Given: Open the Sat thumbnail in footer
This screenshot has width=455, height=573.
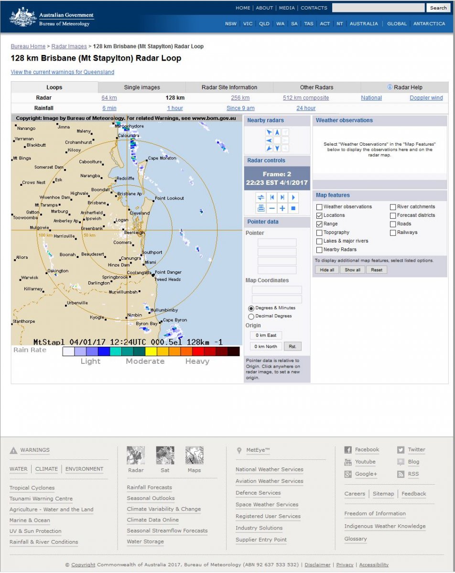Looking at the screenshot, I should [x=165, y=456].
